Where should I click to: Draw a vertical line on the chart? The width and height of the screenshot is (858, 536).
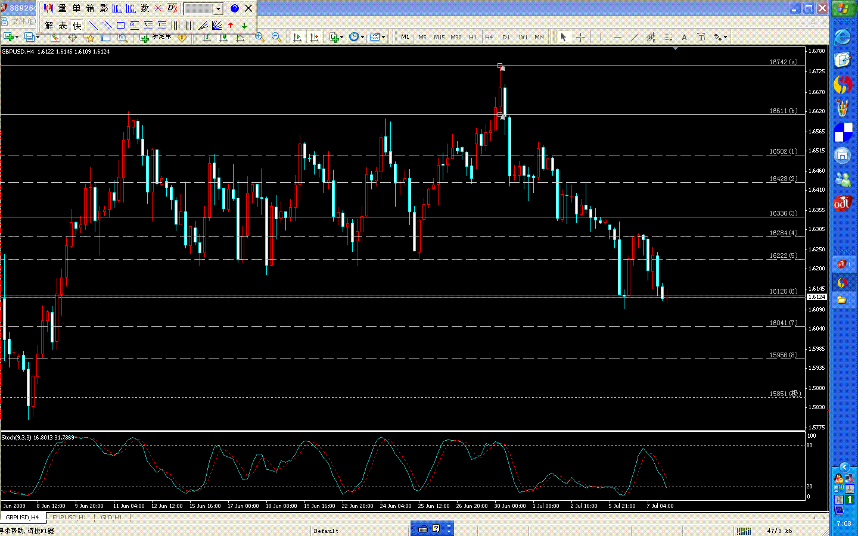pyautogui.click(x=601, y=37)
